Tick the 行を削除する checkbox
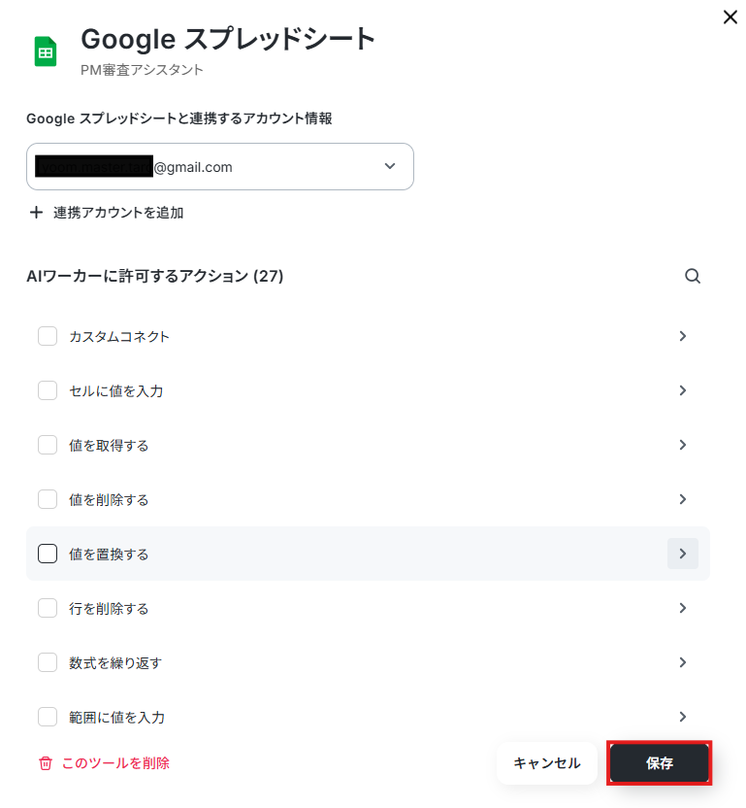This screenshot has height=808, width=746. (x=48, y=608)
